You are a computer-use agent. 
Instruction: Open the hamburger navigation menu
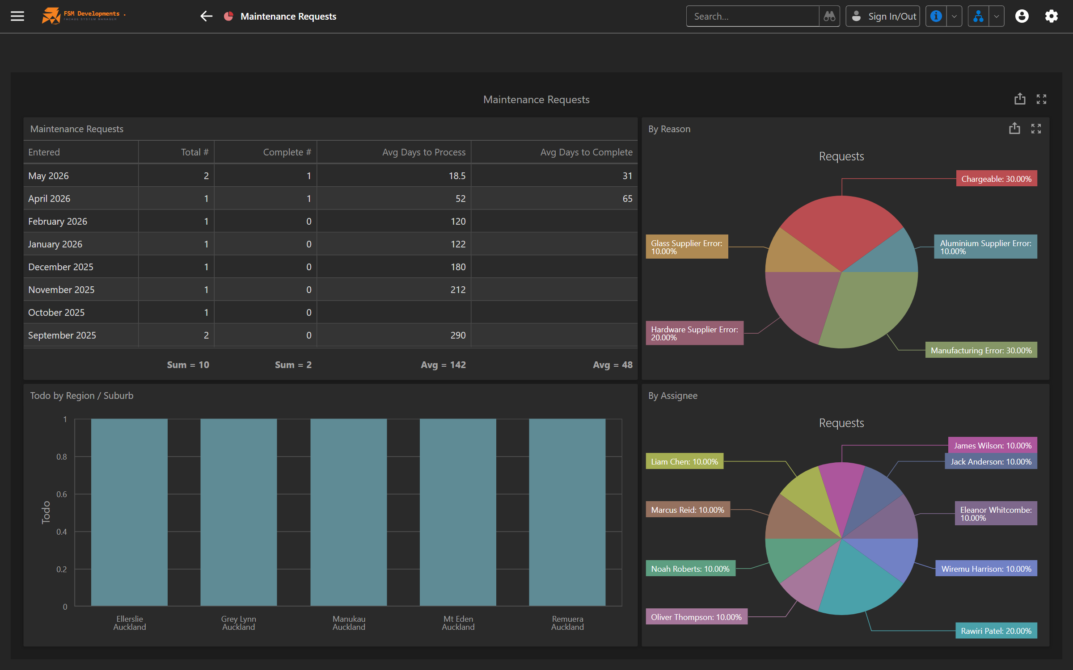17,16
